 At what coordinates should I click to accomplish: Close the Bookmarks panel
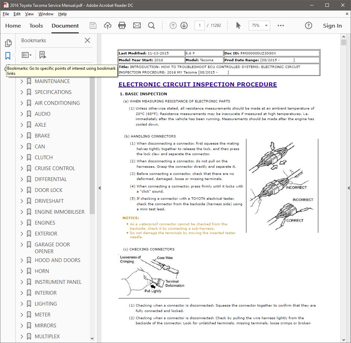click(x=87, y=40)
